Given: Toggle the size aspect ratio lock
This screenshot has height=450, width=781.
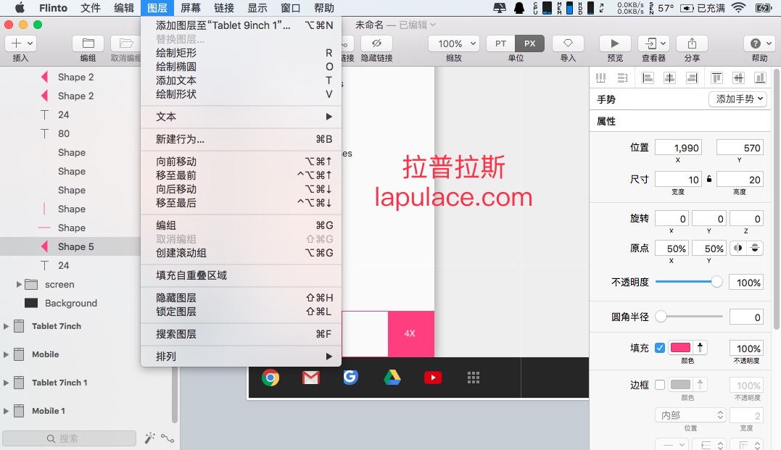Looking at the screenshot, I should [x=709, y=179].
